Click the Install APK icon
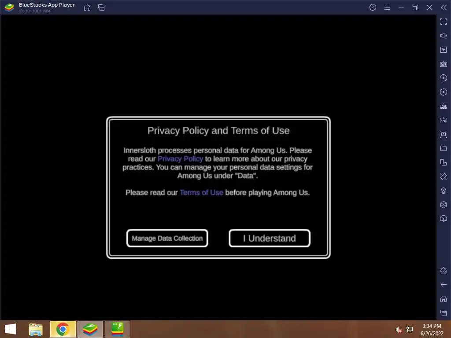 (x=444, y=120)
